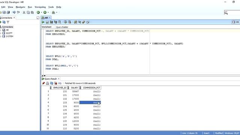Viewport: 240px width, 135px height.
Task: Click the Rollback icon in worksheet toolbar
Action: point(69,22)
